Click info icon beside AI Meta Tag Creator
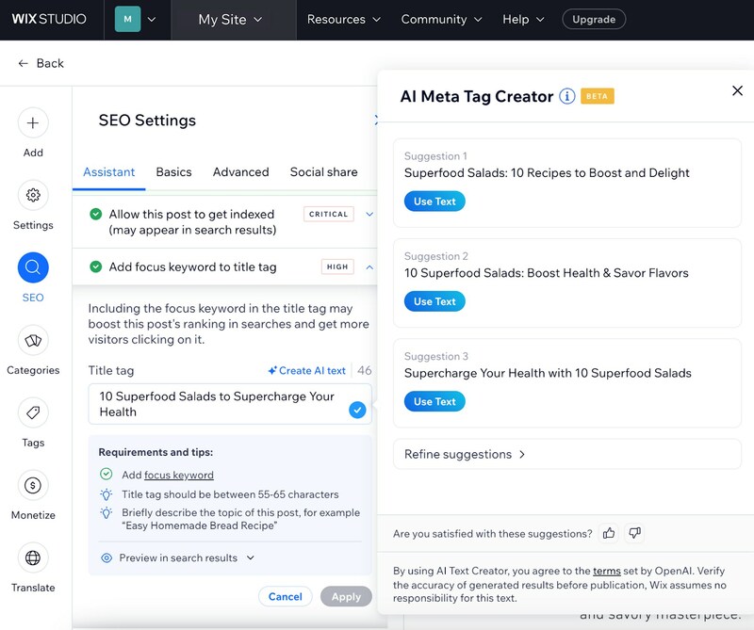 (567, 96)
